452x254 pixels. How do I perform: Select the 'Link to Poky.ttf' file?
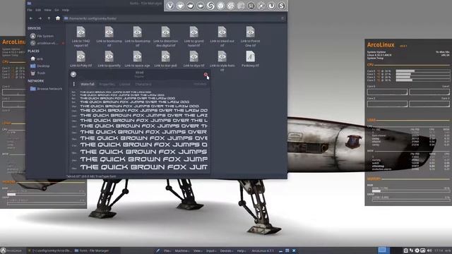coord(81,59)
